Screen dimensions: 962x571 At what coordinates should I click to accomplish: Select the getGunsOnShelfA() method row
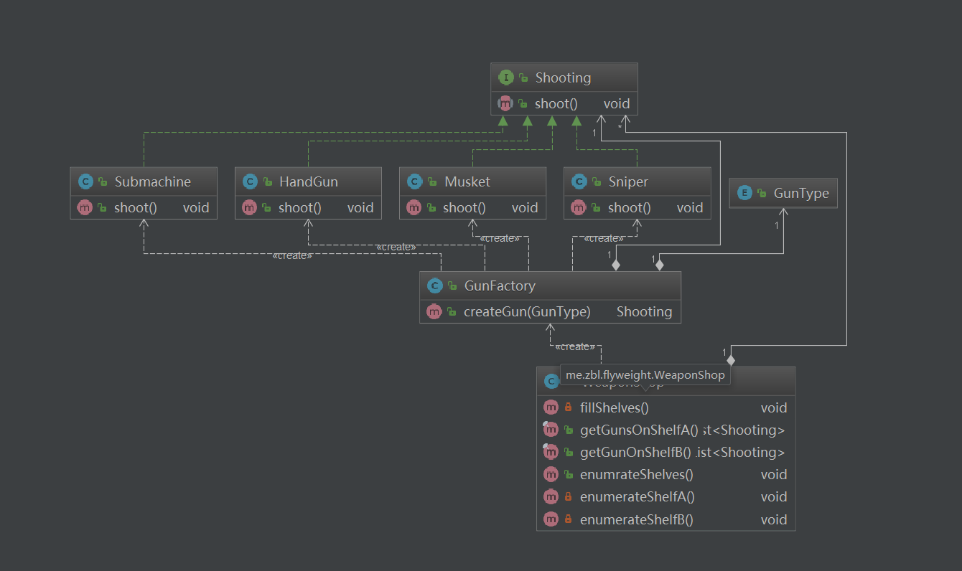(x=639, y=430)
